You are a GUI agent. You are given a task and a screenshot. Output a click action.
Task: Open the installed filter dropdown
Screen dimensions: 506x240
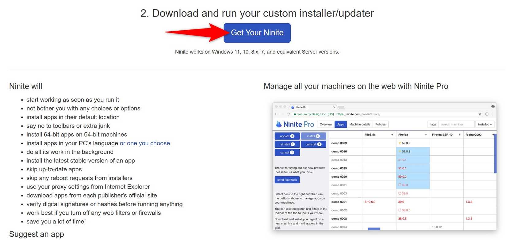tap(485, 124)
